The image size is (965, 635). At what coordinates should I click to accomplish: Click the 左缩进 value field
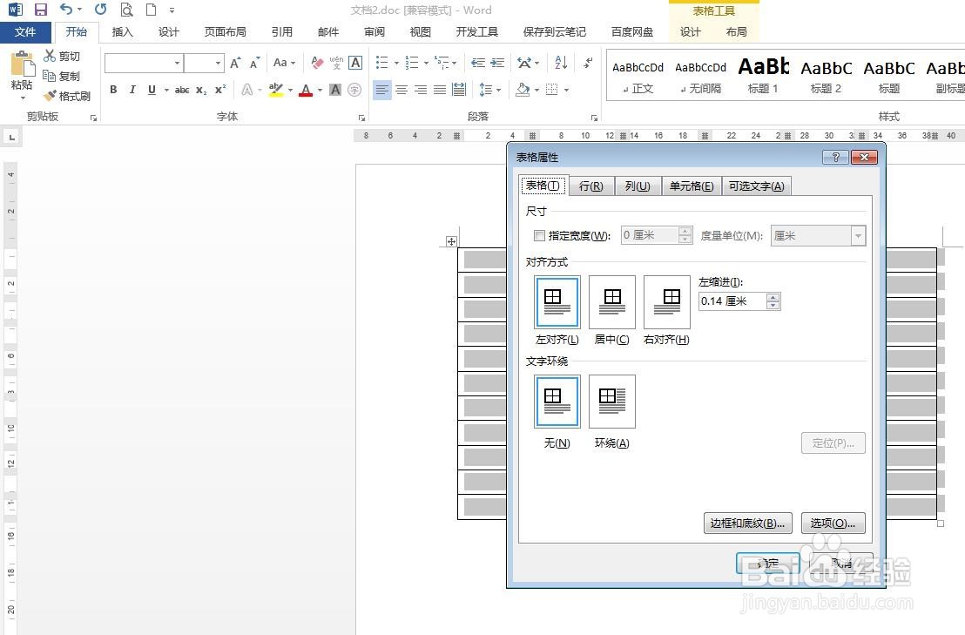pyautogui.click(x=732, y=301)
